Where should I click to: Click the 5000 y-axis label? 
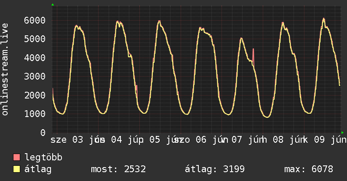[35, 39]
